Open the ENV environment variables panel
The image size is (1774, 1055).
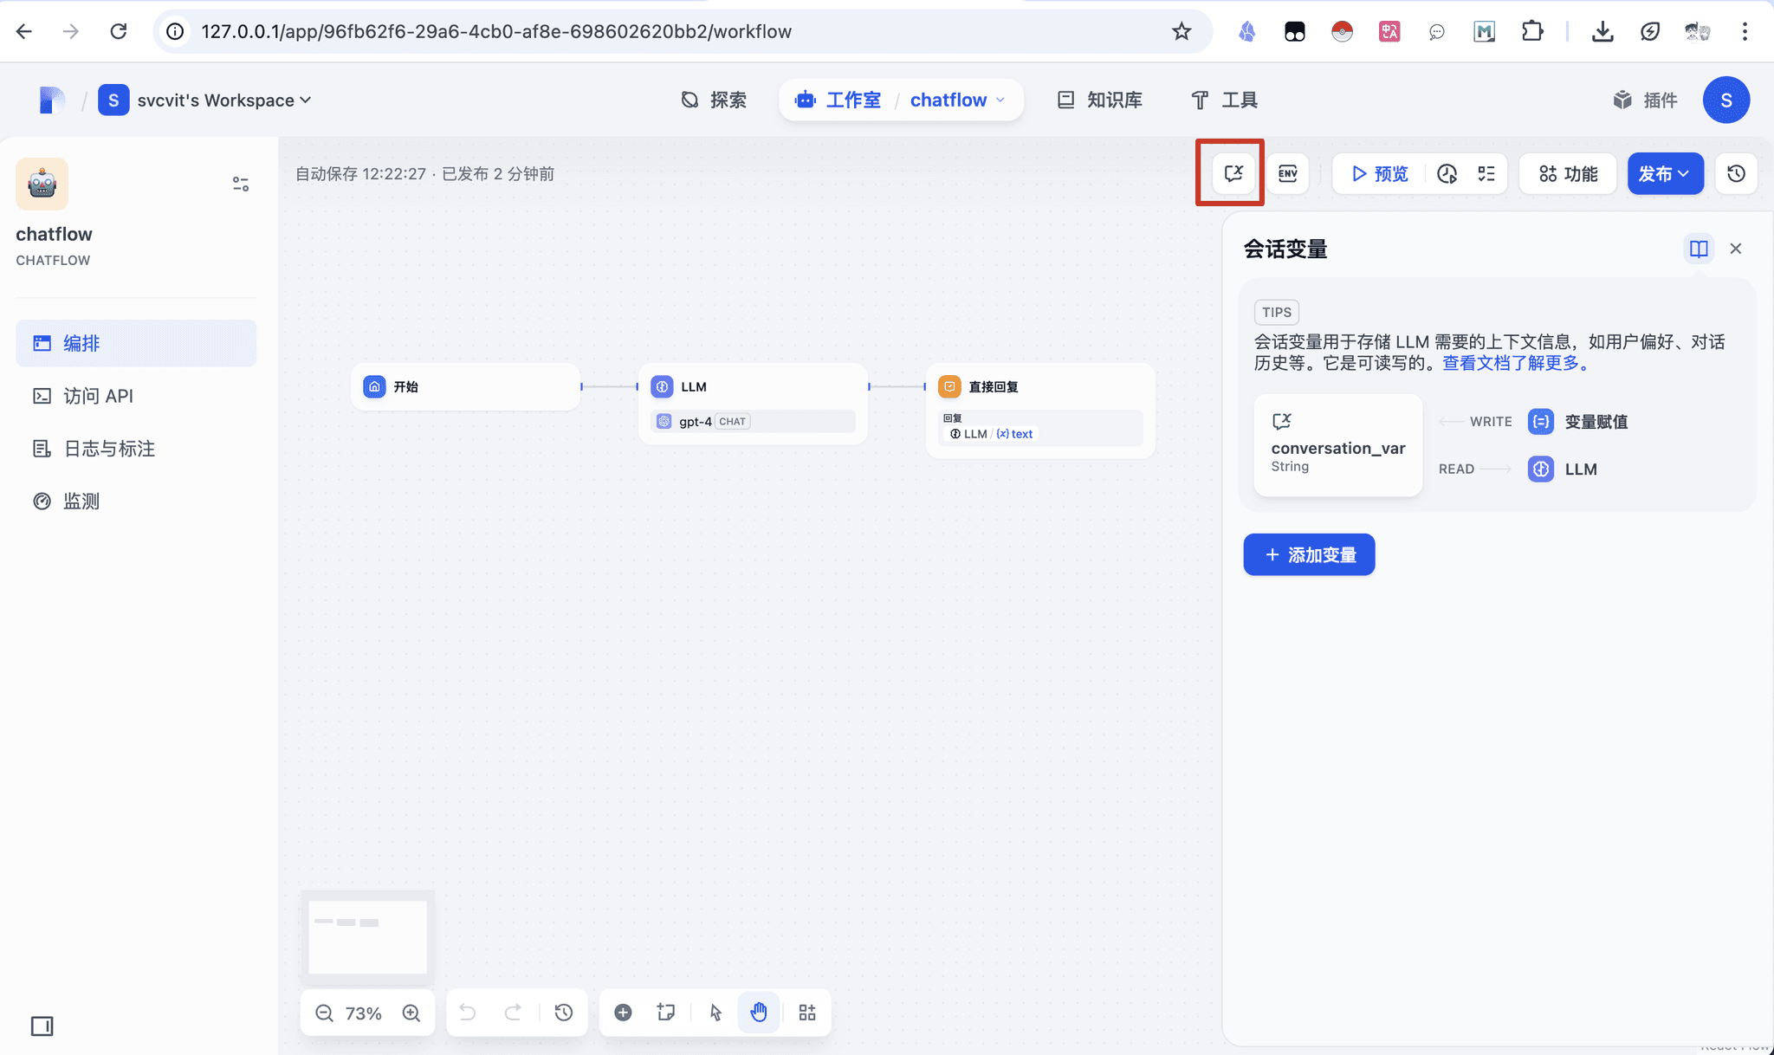tap(1287, 173)
